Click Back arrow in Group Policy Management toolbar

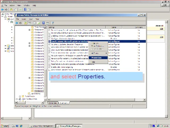tap(2, 10)
